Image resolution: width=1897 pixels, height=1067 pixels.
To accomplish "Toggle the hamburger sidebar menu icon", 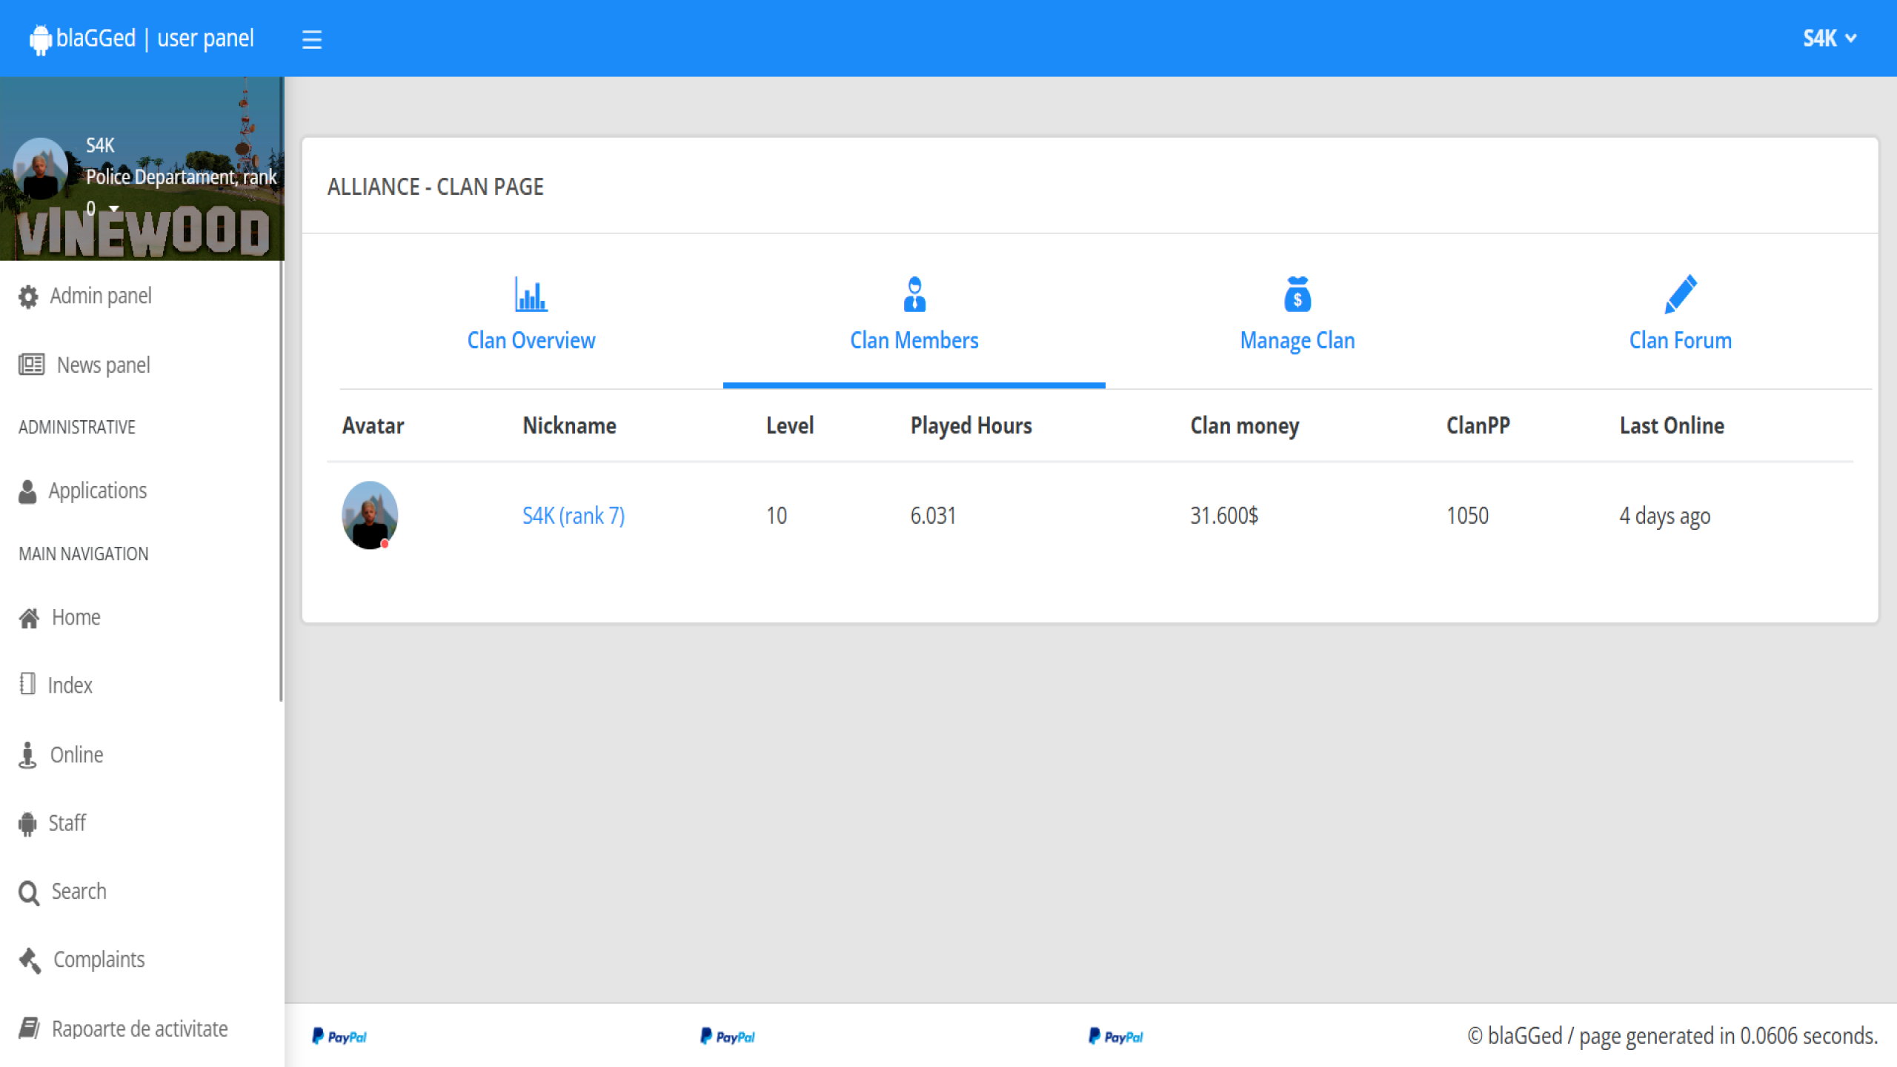I will coord(312,39).
